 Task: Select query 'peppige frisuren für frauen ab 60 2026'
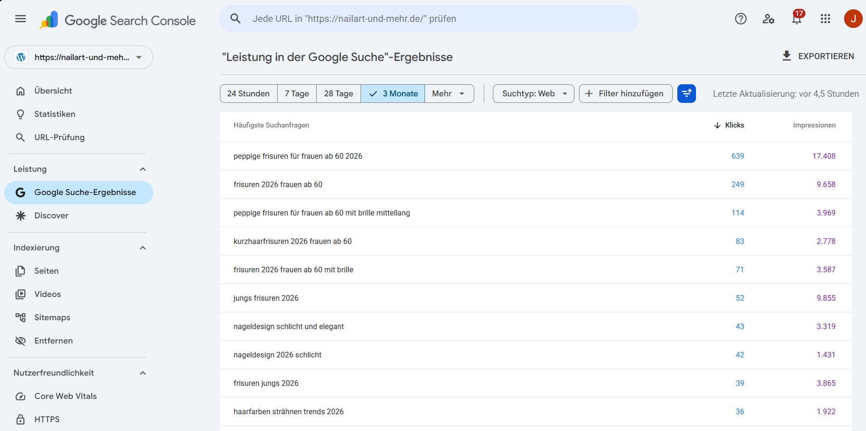click(298, 156)
